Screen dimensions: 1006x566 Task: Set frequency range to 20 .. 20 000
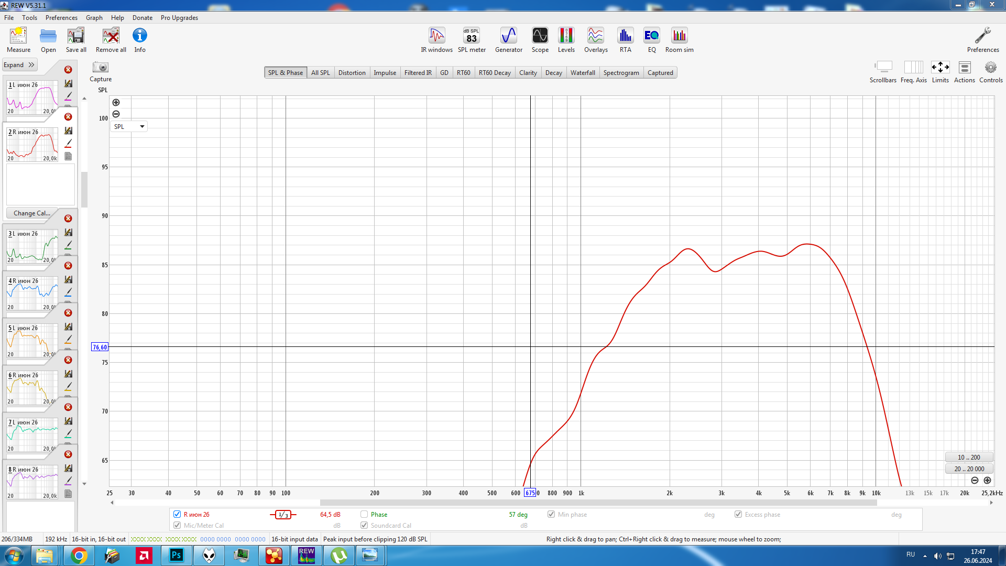[x=969, y=469]
